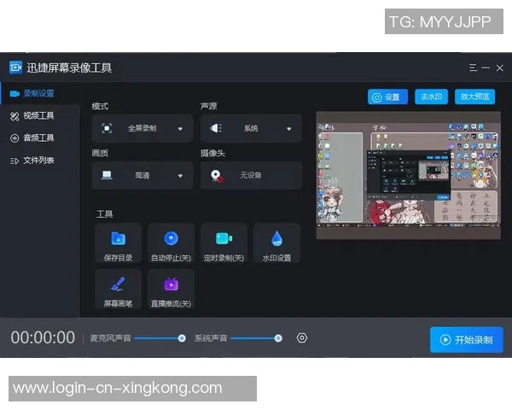Screen dimensions: 512x410
Task: Toggle the 自动停止(关) auto-stop tool
Action: click(172, 243)
